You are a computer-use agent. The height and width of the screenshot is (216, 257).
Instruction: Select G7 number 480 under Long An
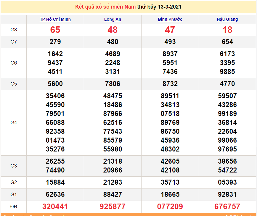tap(113, 42)
